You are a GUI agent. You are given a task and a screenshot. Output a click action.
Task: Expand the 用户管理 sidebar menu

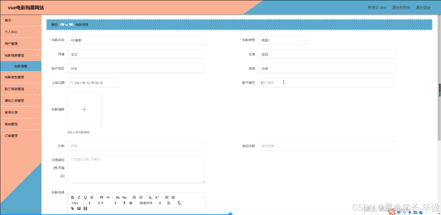[21, 43]
